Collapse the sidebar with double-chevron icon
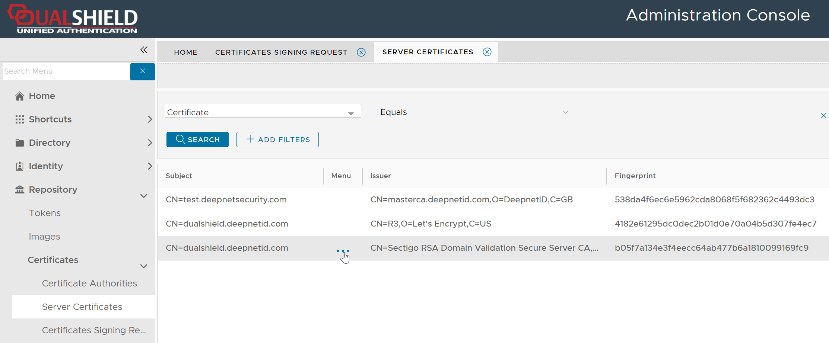The height and width of the screenshot is (343, 829). point(144,50)
